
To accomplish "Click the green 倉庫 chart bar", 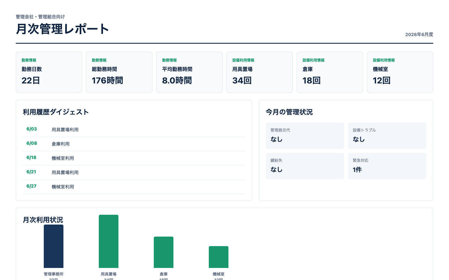I will point(164,252).
